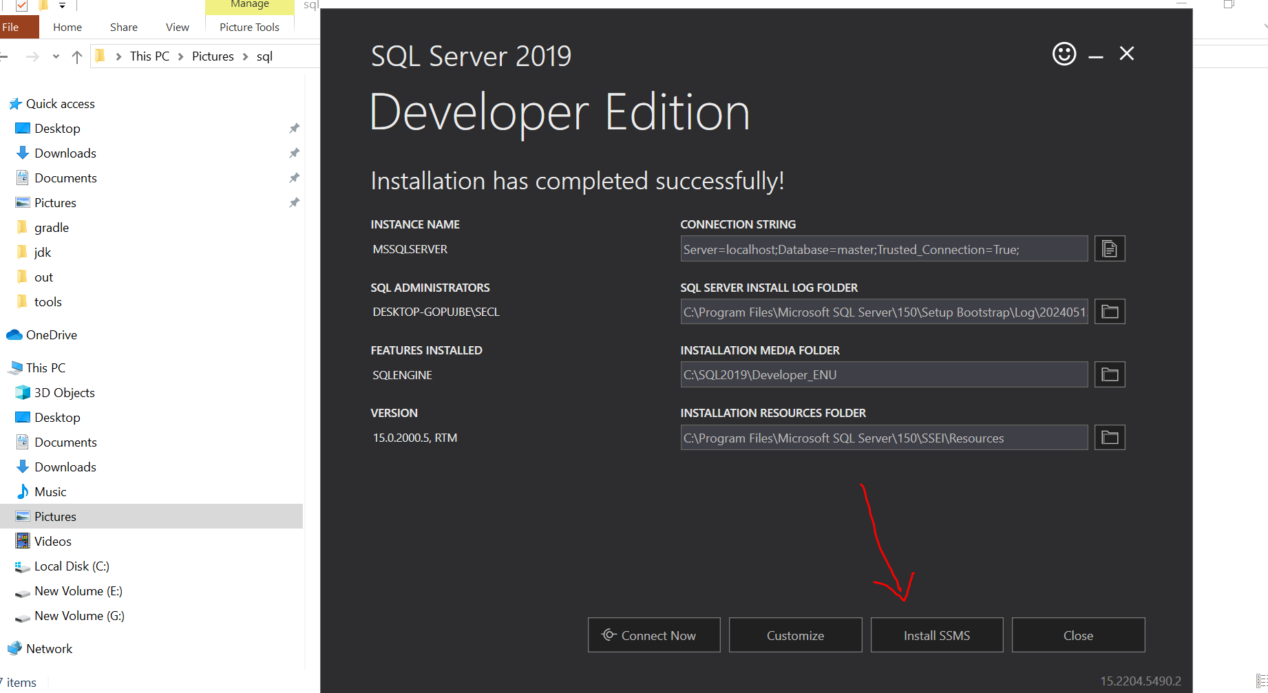
Task: Select This PC in navigation pane
Action: coord(45,368)
